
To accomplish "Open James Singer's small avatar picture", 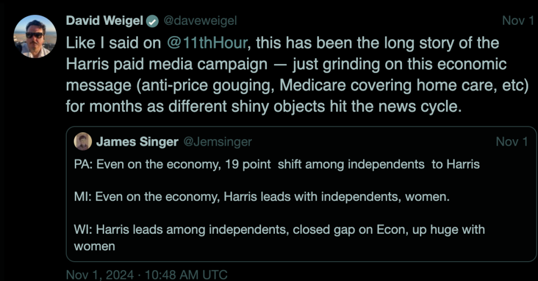I will (x=82, y=142).
